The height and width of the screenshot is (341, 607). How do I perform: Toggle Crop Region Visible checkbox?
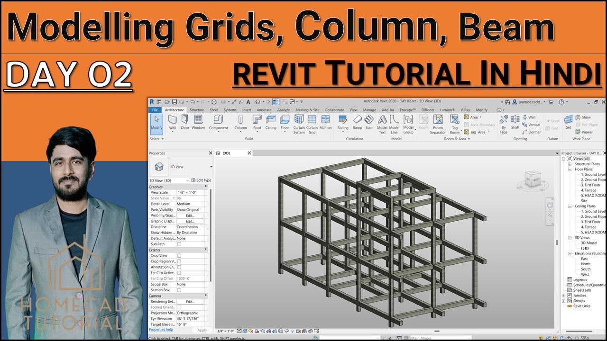(179, 261)
